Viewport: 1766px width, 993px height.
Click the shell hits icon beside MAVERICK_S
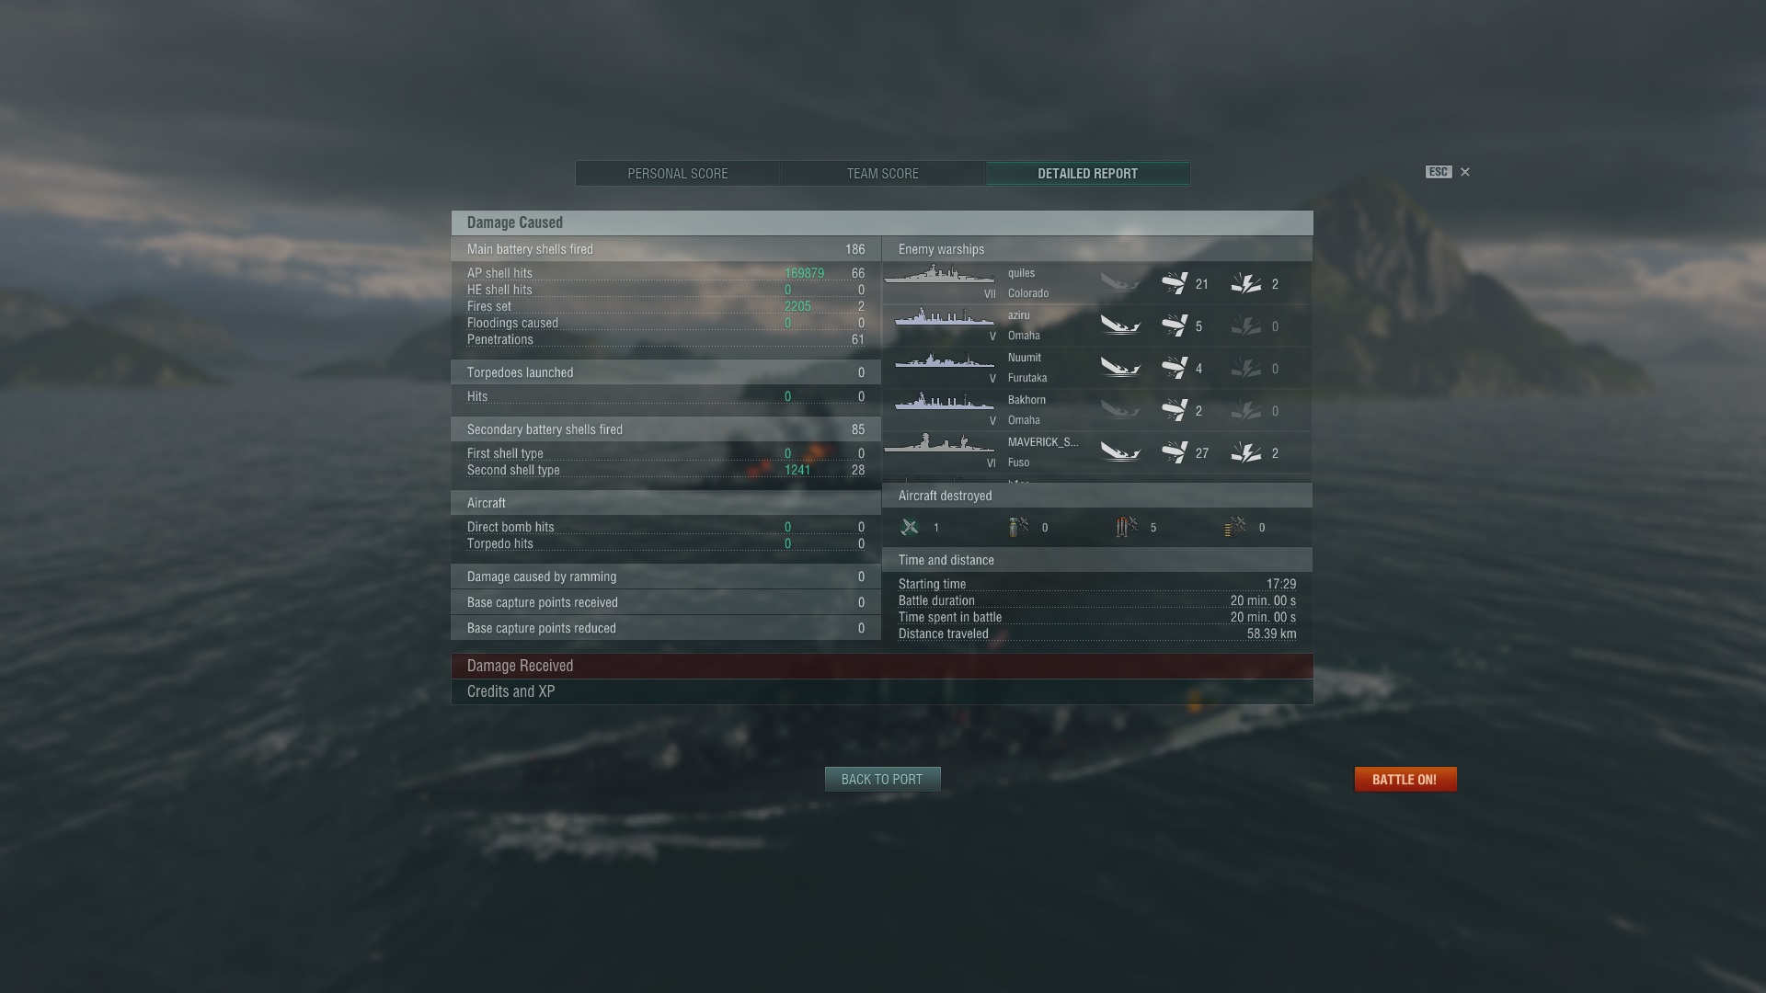(1175, 452)
